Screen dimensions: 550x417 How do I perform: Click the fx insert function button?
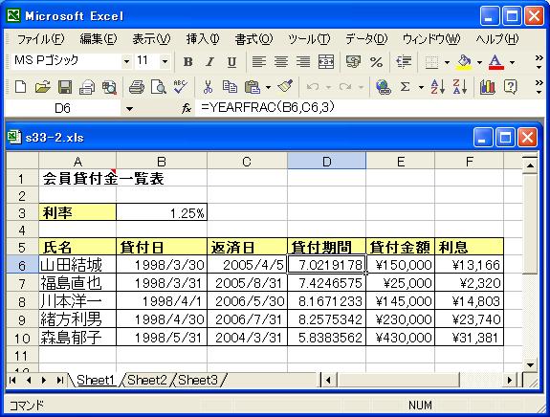(x=187, y=108)
